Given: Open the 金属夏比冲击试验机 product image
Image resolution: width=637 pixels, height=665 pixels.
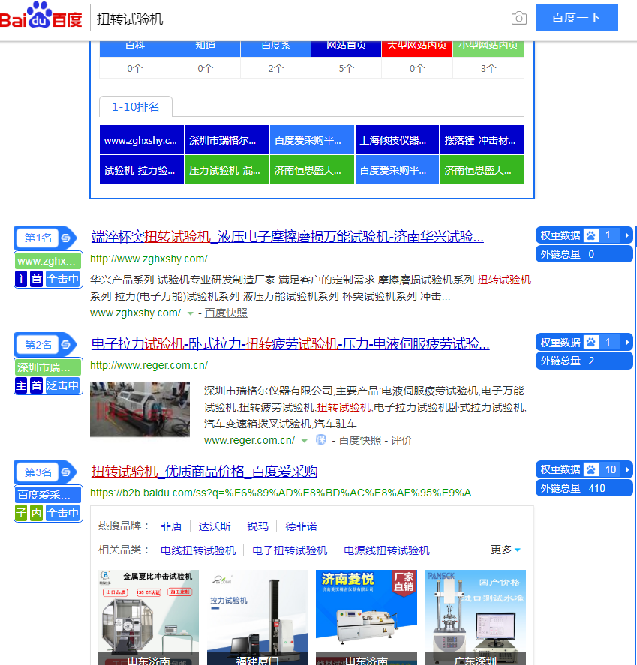Looking at the screenshot, I should [x=149, y=617].
